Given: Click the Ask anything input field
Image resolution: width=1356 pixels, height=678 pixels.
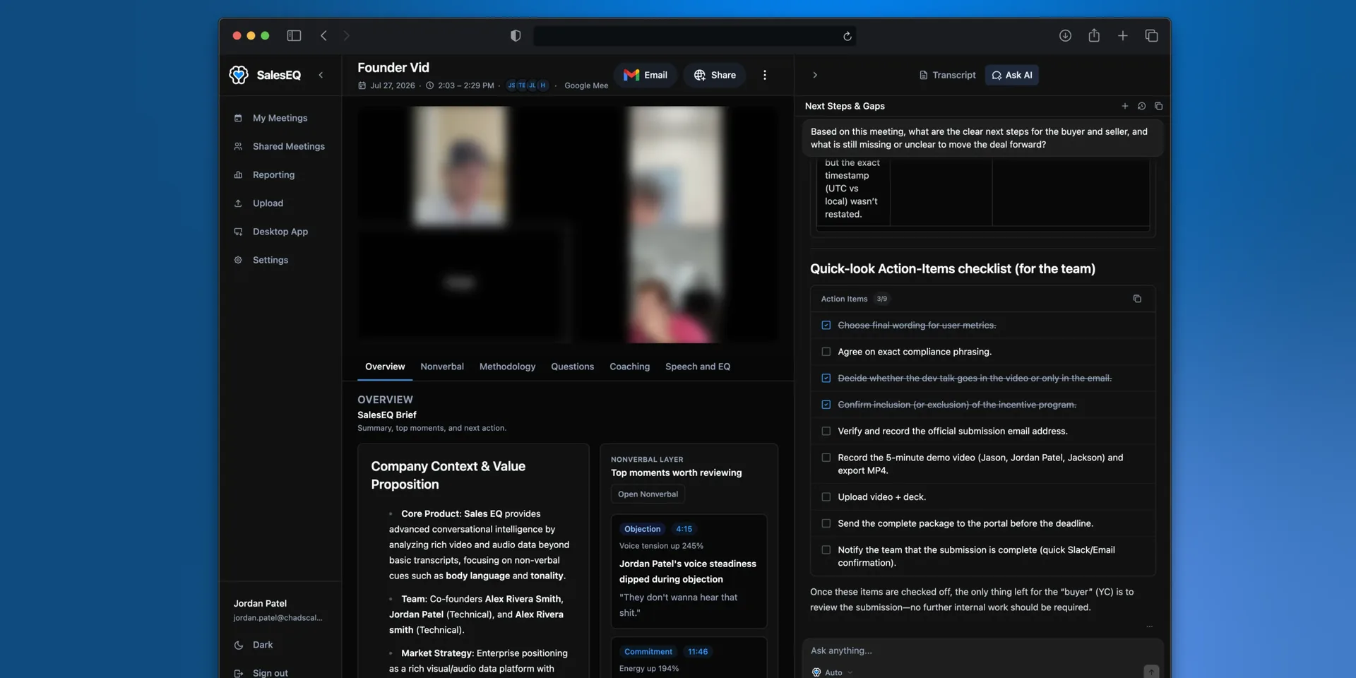Looking at the screenshot, I should pos(982,650).
